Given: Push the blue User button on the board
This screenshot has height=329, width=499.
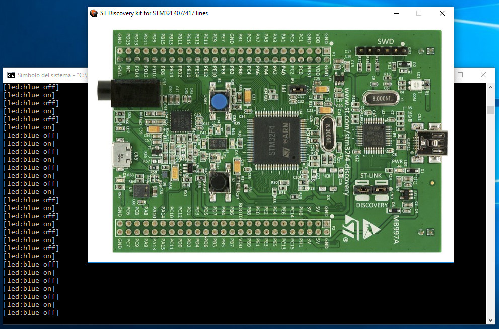Looking at the screenshot, I should click(x=219, y=102).
